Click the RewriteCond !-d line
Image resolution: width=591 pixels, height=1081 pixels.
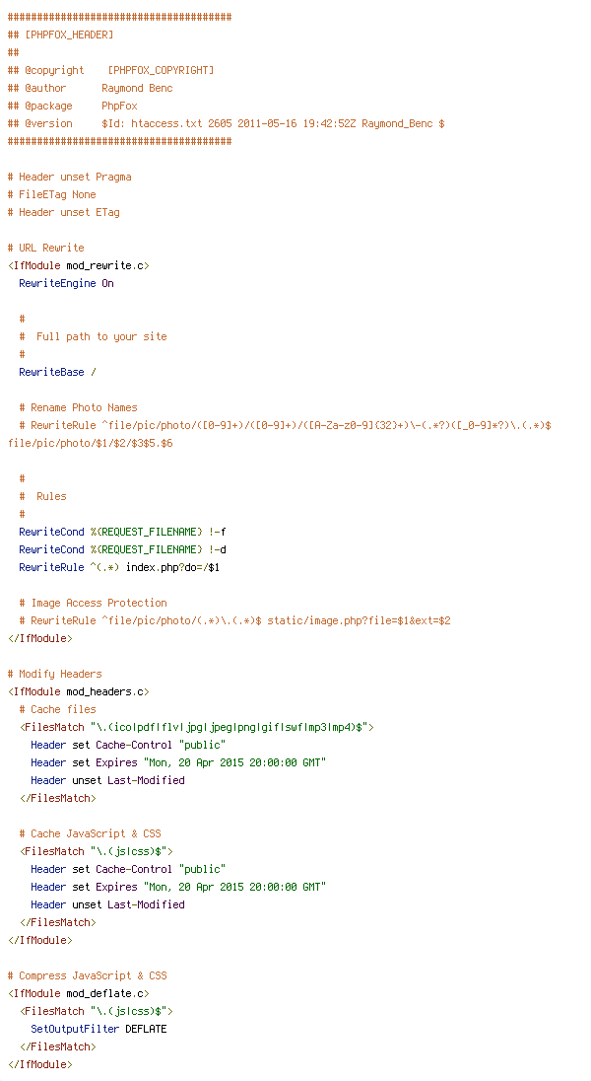coord(122,549)
